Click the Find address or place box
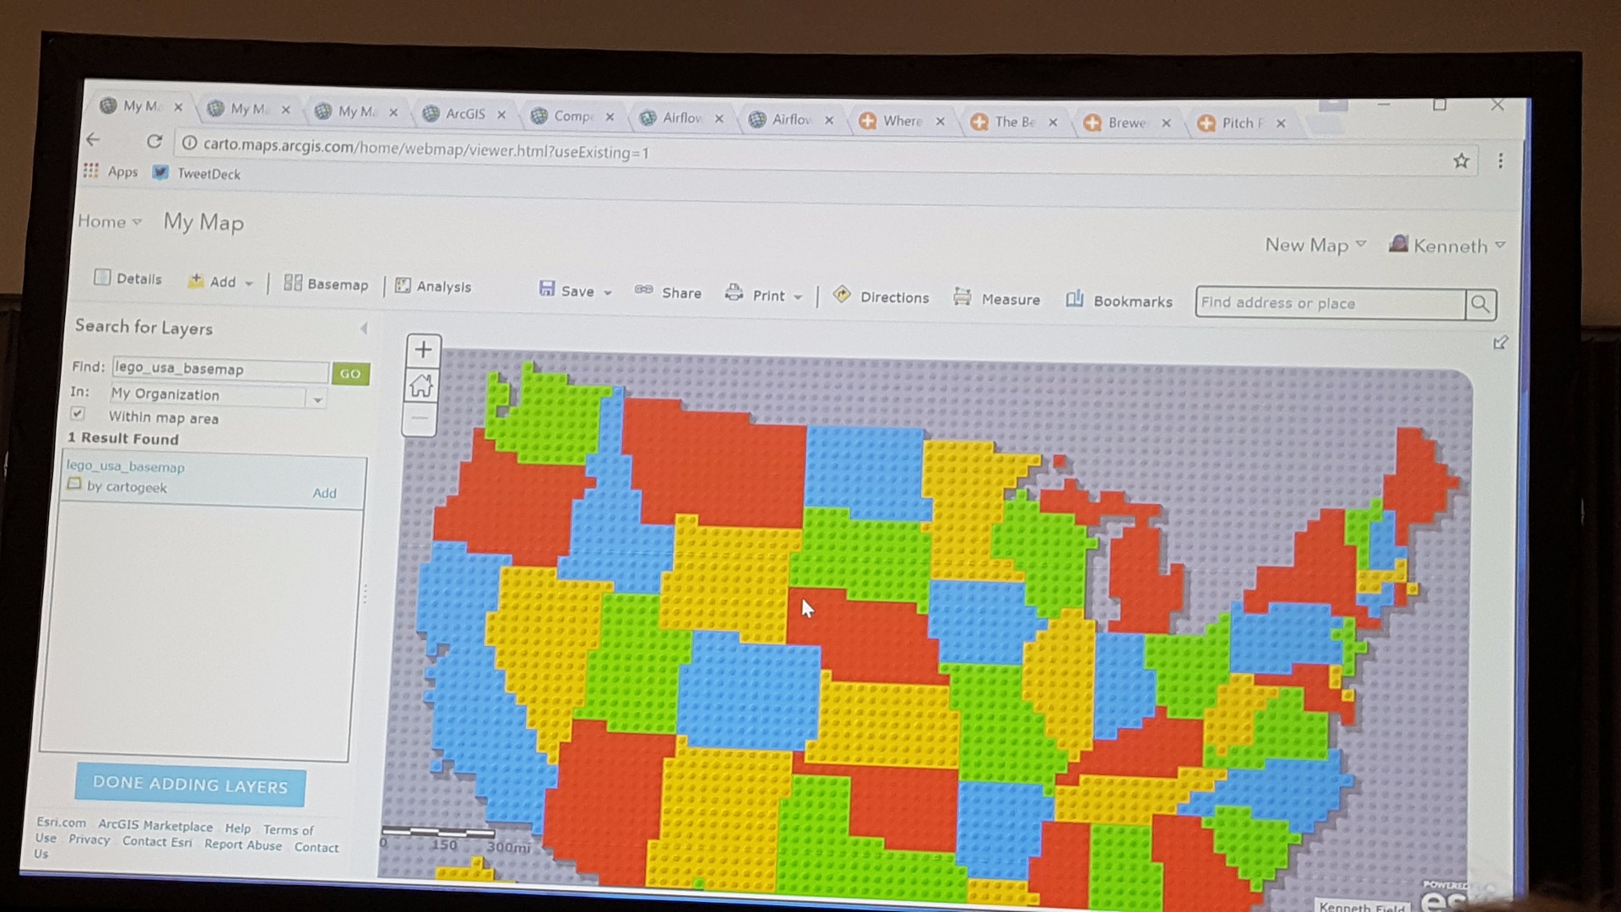Screen dimensions: 1621x912 (x=1331, y=303)
